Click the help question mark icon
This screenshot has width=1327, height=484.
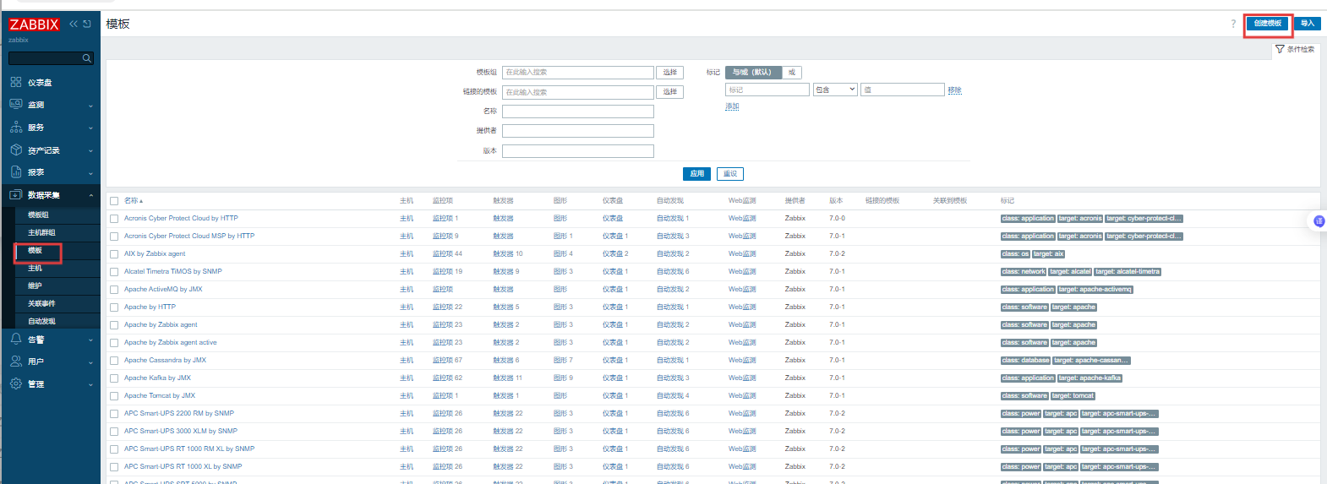tap(1233, 24)
